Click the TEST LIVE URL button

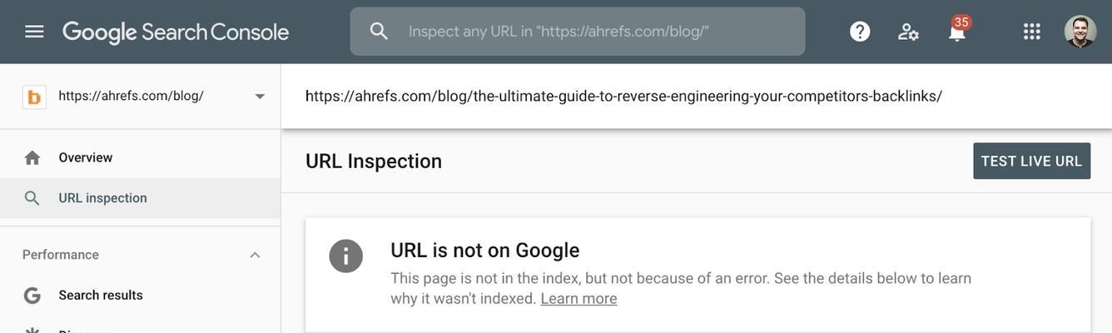click(1032, 161)
